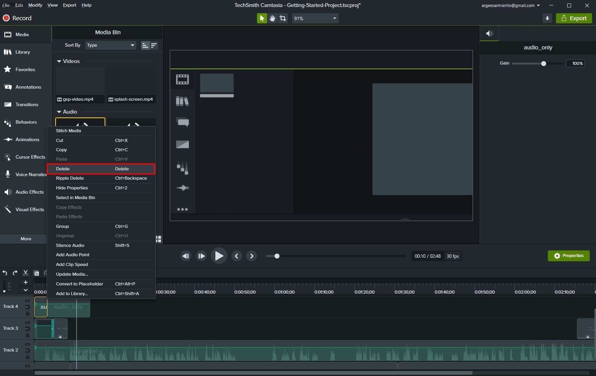Open the Cursor Effects panel
596x376 pixels.
[x=23, y=157]
